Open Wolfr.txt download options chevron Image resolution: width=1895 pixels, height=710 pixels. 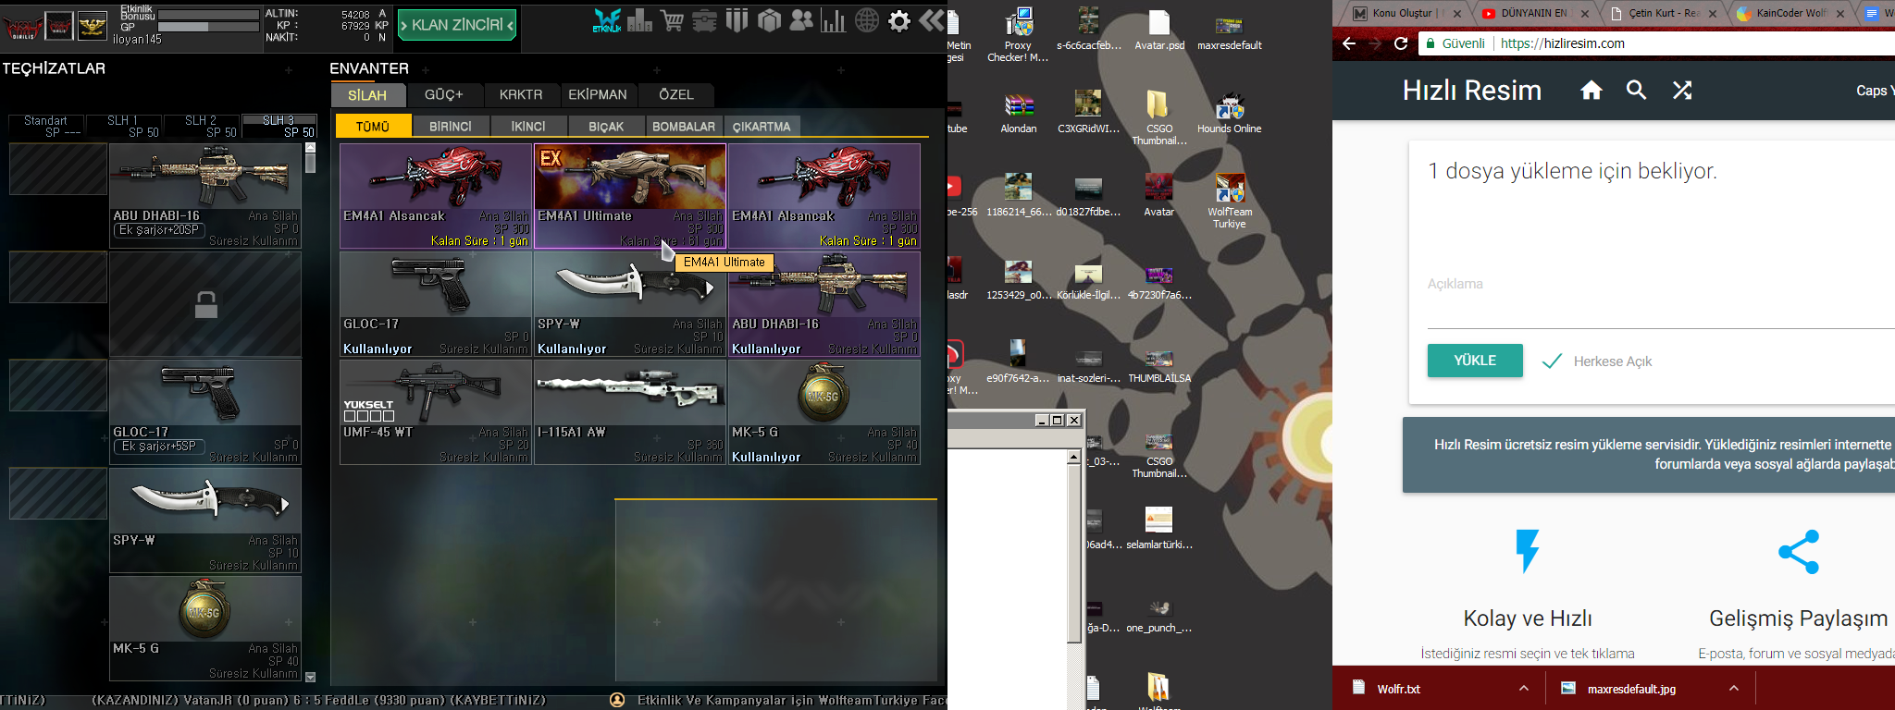[1524, 688]
